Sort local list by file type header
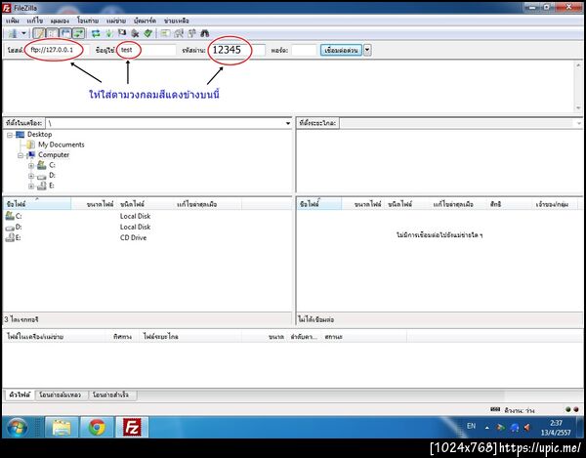 [x=145, y=204]
